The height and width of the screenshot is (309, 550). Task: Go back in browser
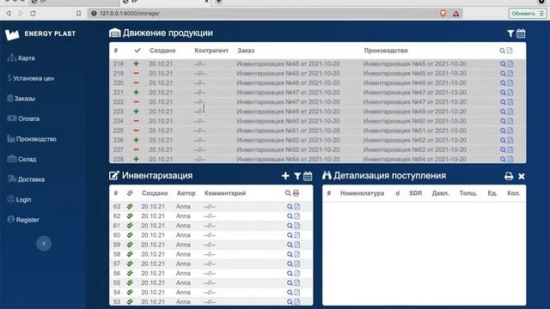click(9, 14)
